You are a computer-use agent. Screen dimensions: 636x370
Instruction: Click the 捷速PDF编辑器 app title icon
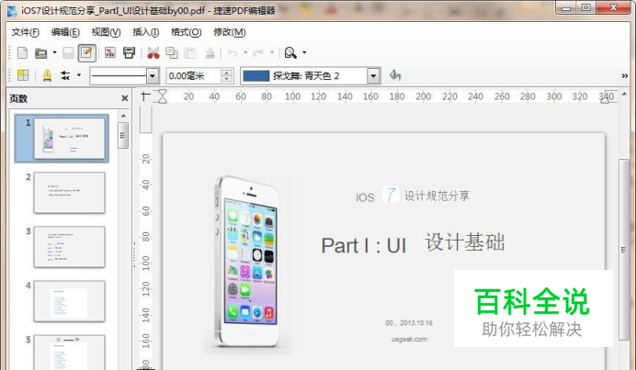coord(12,10)
